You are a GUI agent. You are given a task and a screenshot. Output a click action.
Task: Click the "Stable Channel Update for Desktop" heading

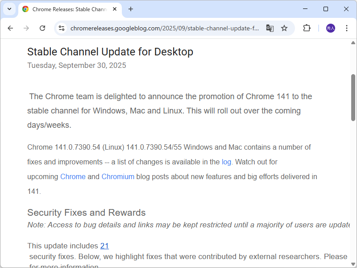click(110, 52)
